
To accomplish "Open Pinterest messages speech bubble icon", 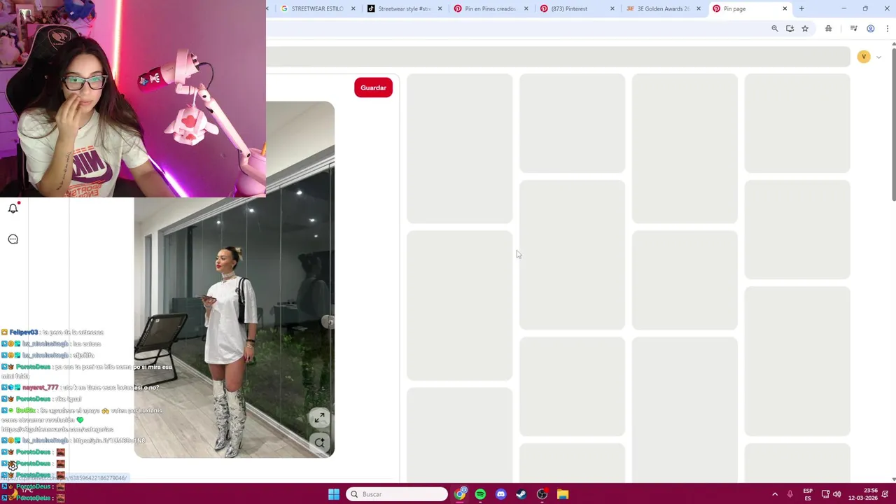I will 13,239.
